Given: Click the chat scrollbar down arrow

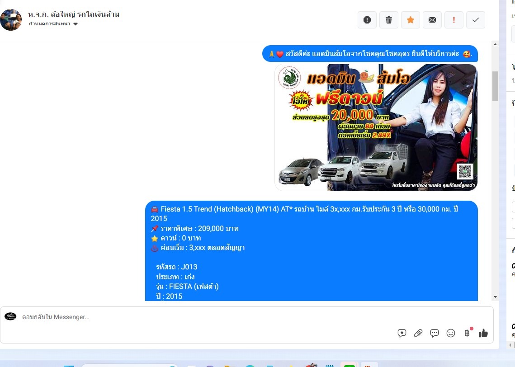Looking at the screenshot, I should pos(495,297).
